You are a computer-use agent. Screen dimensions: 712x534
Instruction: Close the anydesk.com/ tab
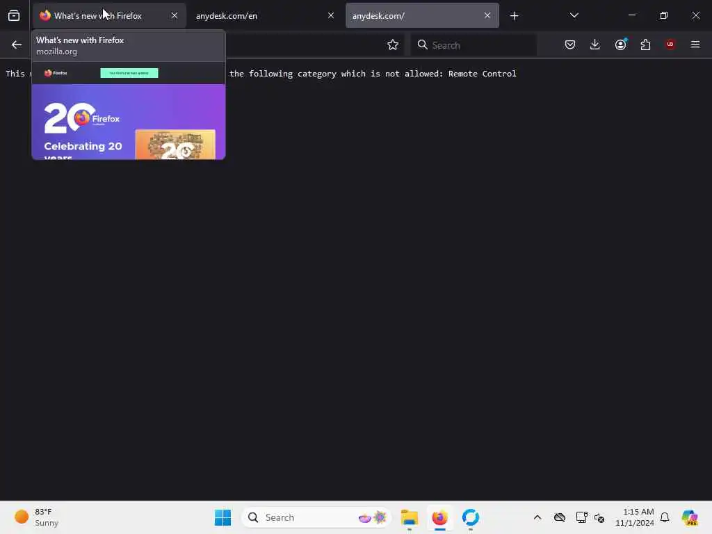click(x=487, y=15)
